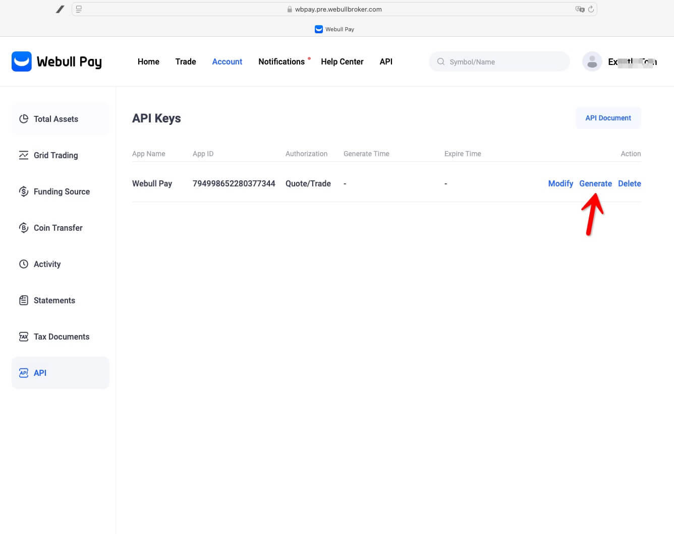Image resolution: width=674 pixels, height=534 pixels.
Task: Click the Webull Pay logo icon
Action: (x=22, y=61)
